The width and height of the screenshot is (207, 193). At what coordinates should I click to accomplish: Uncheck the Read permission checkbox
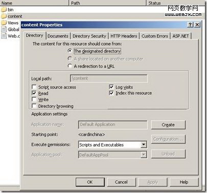34,93
